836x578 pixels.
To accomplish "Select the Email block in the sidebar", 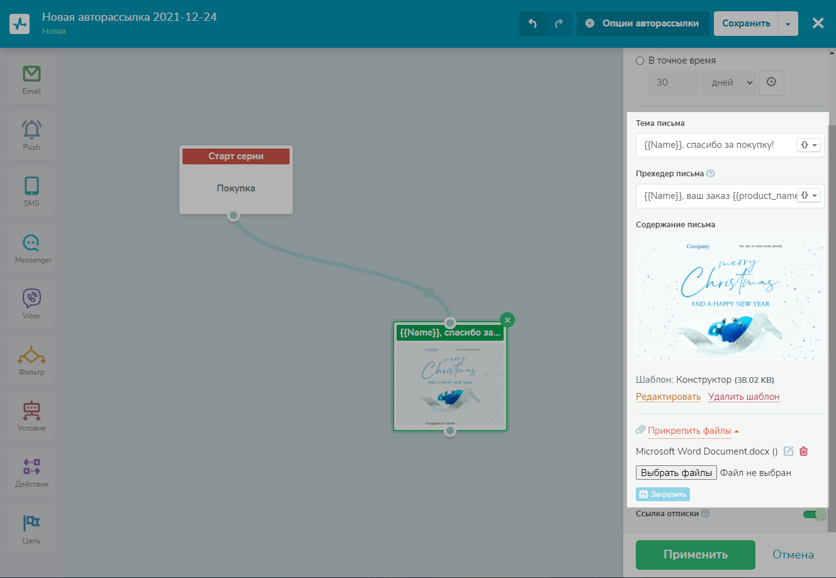I will pyautogui.click(x=31, y=79).
